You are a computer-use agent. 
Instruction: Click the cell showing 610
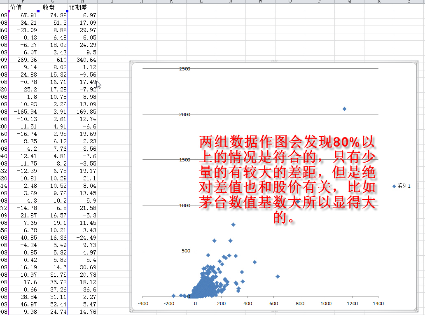[x=53, y=60]
